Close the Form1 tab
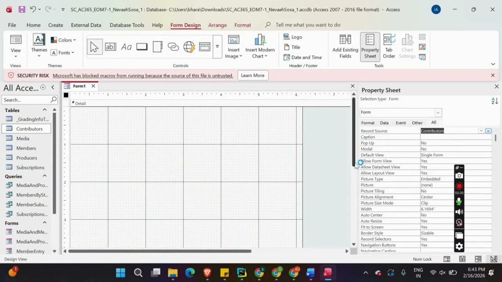 pos(93,86)
